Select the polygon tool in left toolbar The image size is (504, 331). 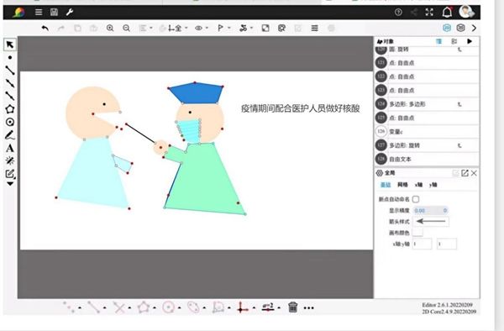click(10, 108)
